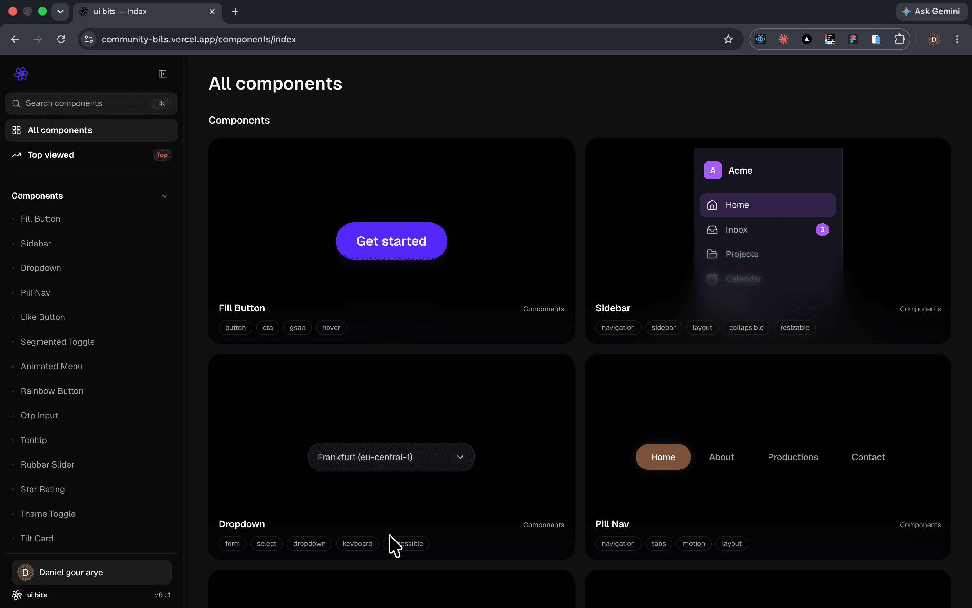
Task: Click the orange asterisk extension icon
Action: click(783, 39)
